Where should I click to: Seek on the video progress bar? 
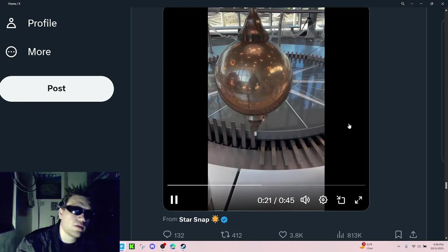point(266,185)
